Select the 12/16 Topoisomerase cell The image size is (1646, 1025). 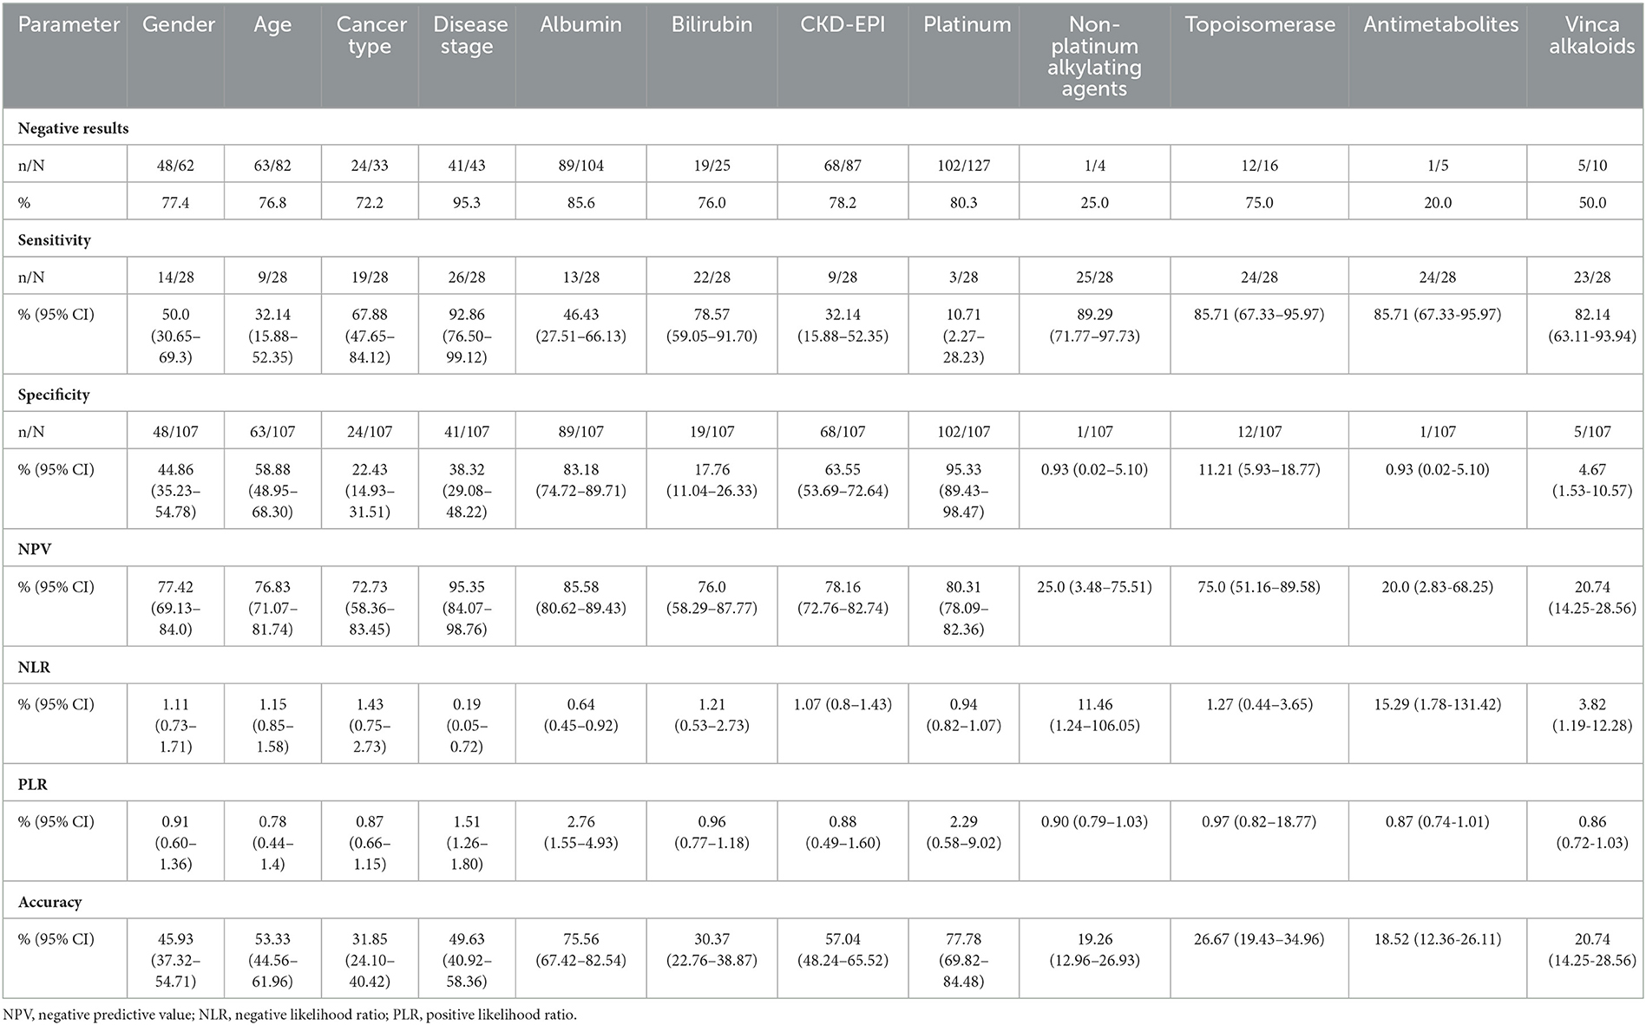[x=1259, y=166]
